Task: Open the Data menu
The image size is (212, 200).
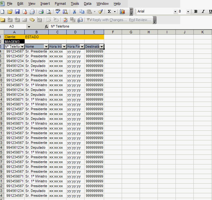Action: click(87, 4)
